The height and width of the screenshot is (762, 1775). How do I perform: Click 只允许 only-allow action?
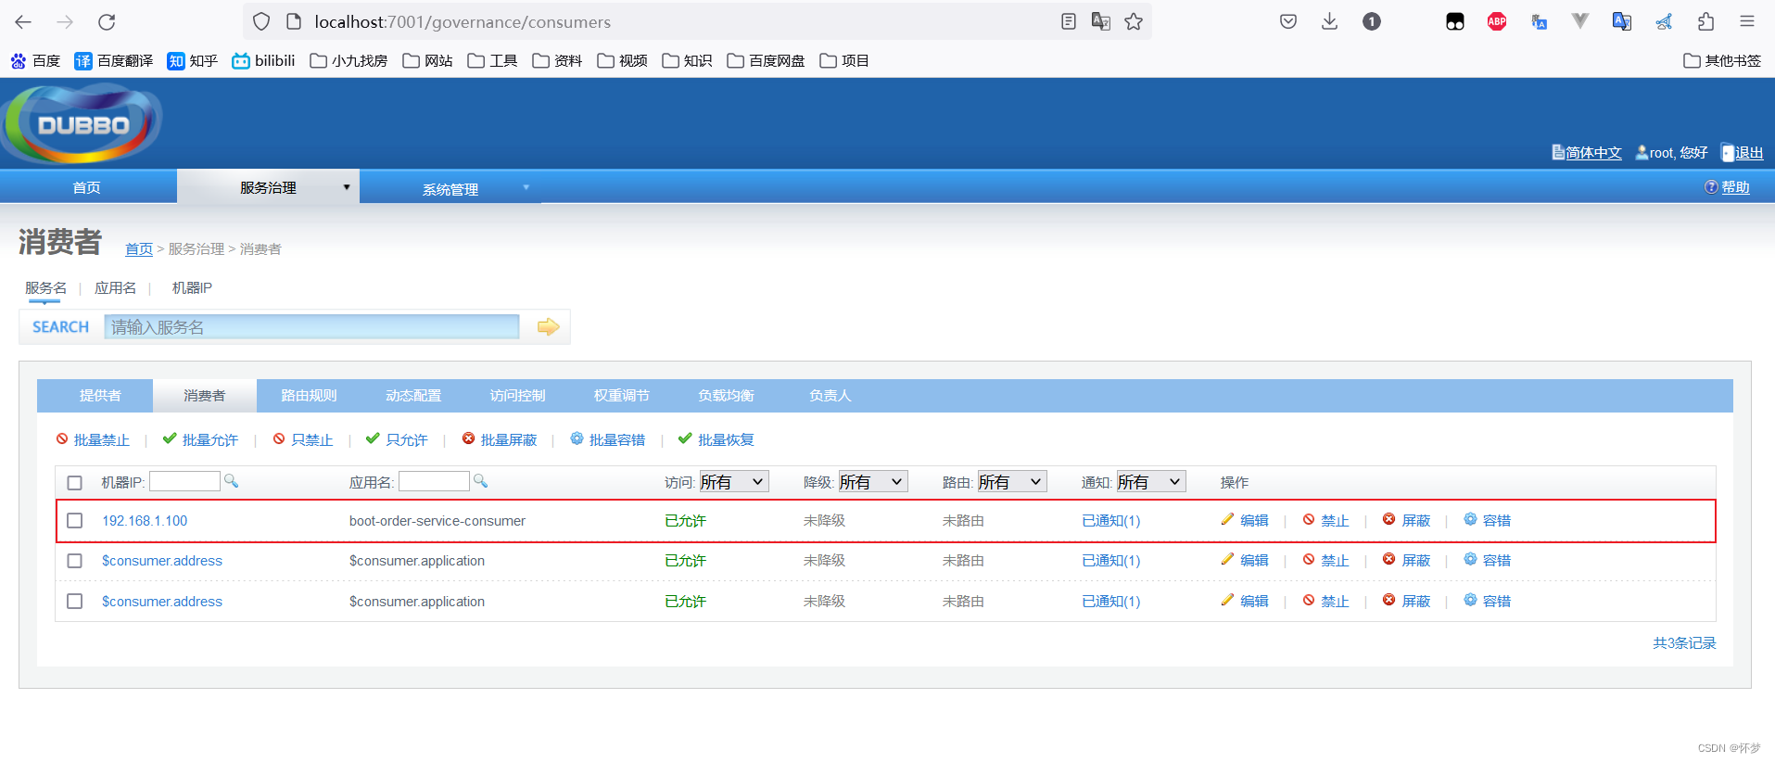tap(397, 439)
